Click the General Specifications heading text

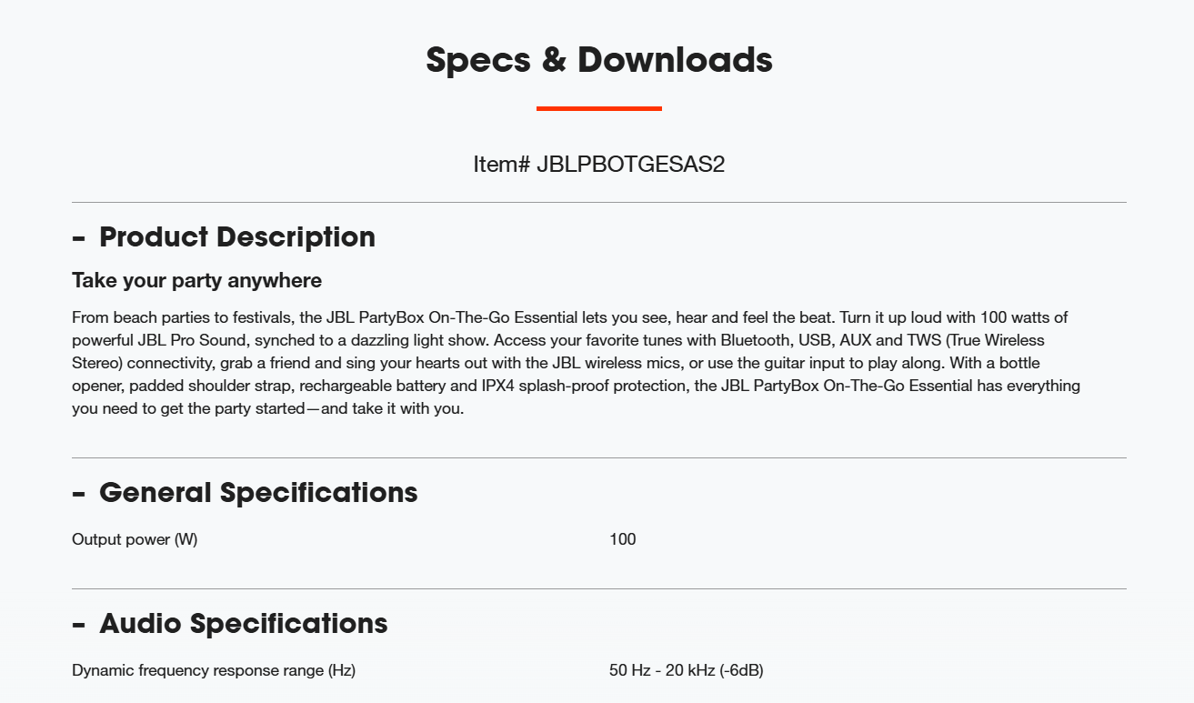[x=258, y=492]
